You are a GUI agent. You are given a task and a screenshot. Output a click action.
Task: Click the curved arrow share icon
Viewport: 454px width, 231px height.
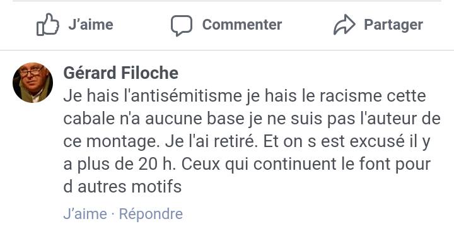pos(344,25)
